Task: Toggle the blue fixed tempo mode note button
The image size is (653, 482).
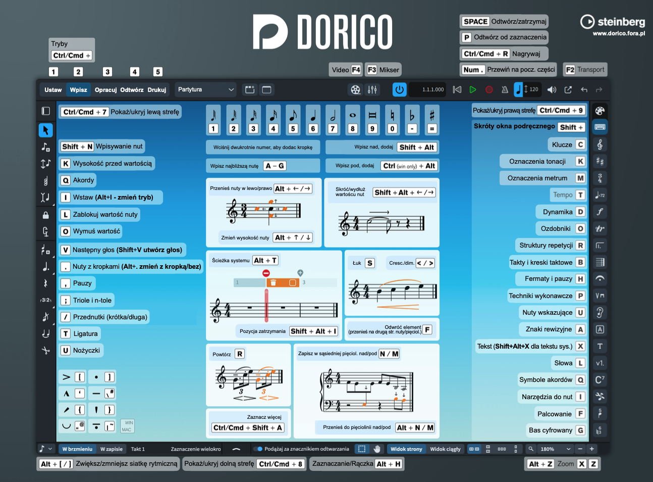Action: (518, 90)
